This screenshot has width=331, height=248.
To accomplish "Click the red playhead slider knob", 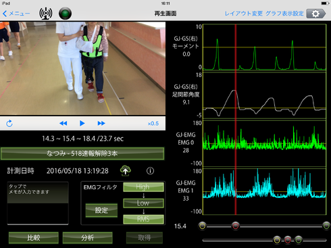I will (236, 226).
